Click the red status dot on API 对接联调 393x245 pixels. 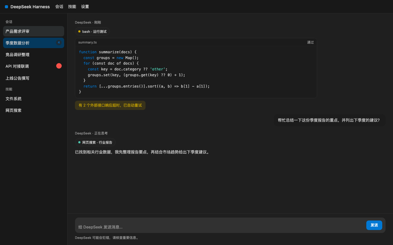click(x=59, y=66)
